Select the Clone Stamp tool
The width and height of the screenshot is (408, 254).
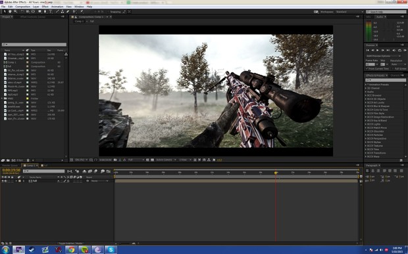coord(63,11)
